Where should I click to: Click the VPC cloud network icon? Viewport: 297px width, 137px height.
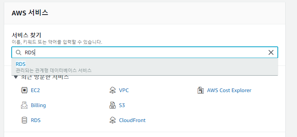click(113, 90)
